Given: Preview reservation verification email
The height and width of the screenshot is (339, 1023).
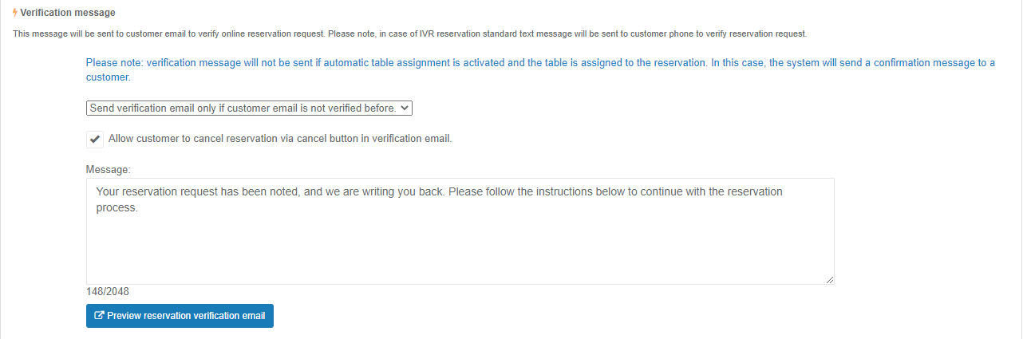Looking at the screenshot, I should pos(180,316).
